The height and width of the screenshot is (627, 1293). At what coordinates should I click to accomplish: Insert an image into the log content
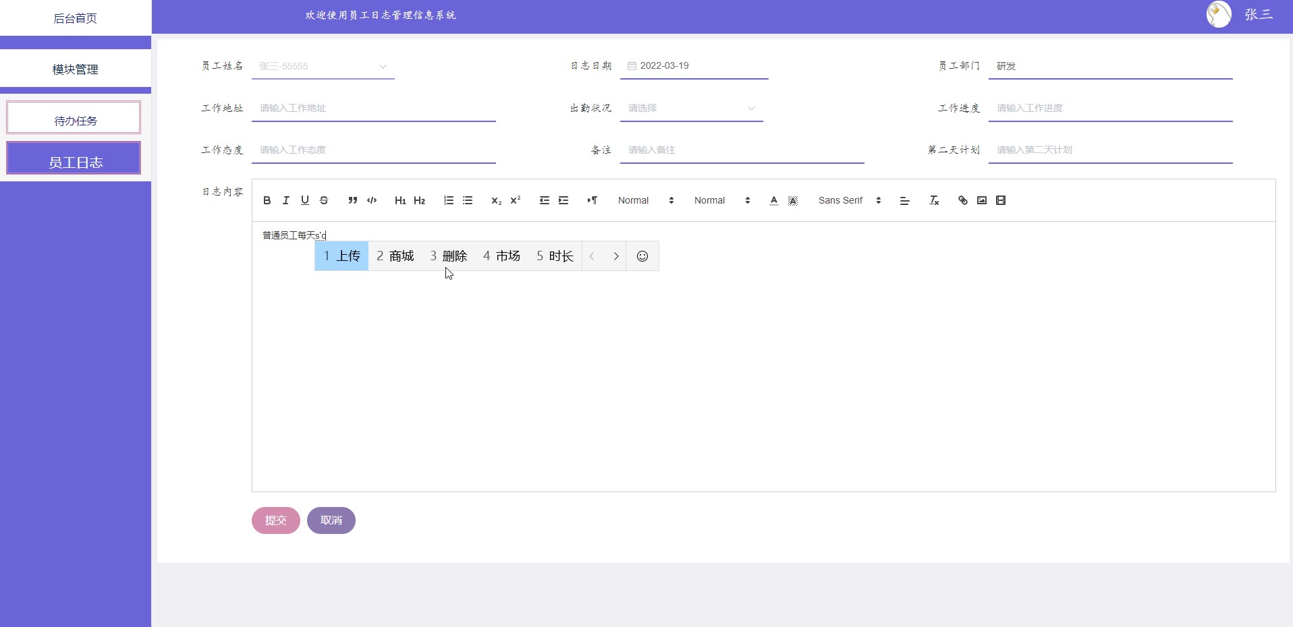pyautogui.click(x=982, y=200)
